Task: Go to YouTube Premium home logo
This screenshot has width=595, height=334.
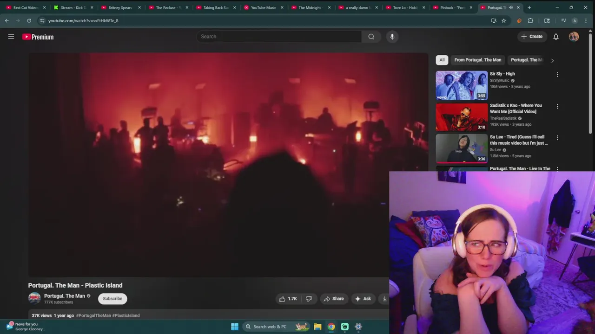Action: [38, 37]
